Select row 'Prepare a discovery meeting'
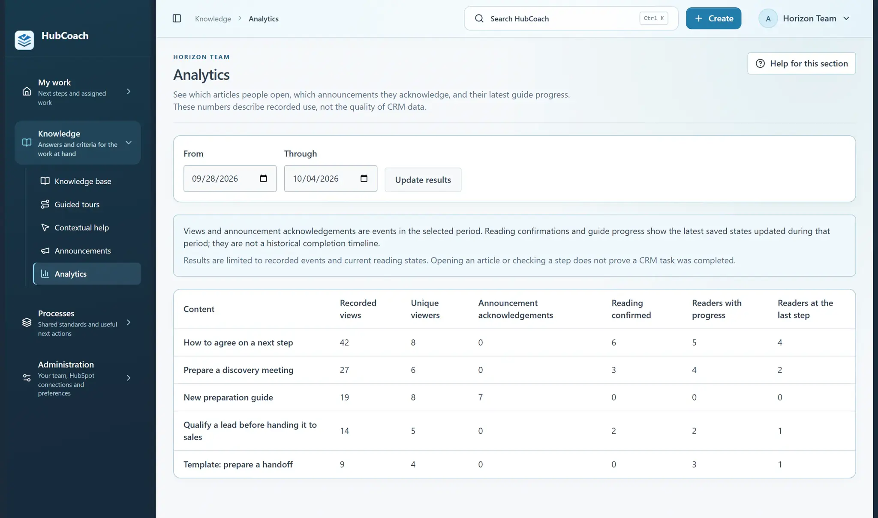 tap(514, 370)
